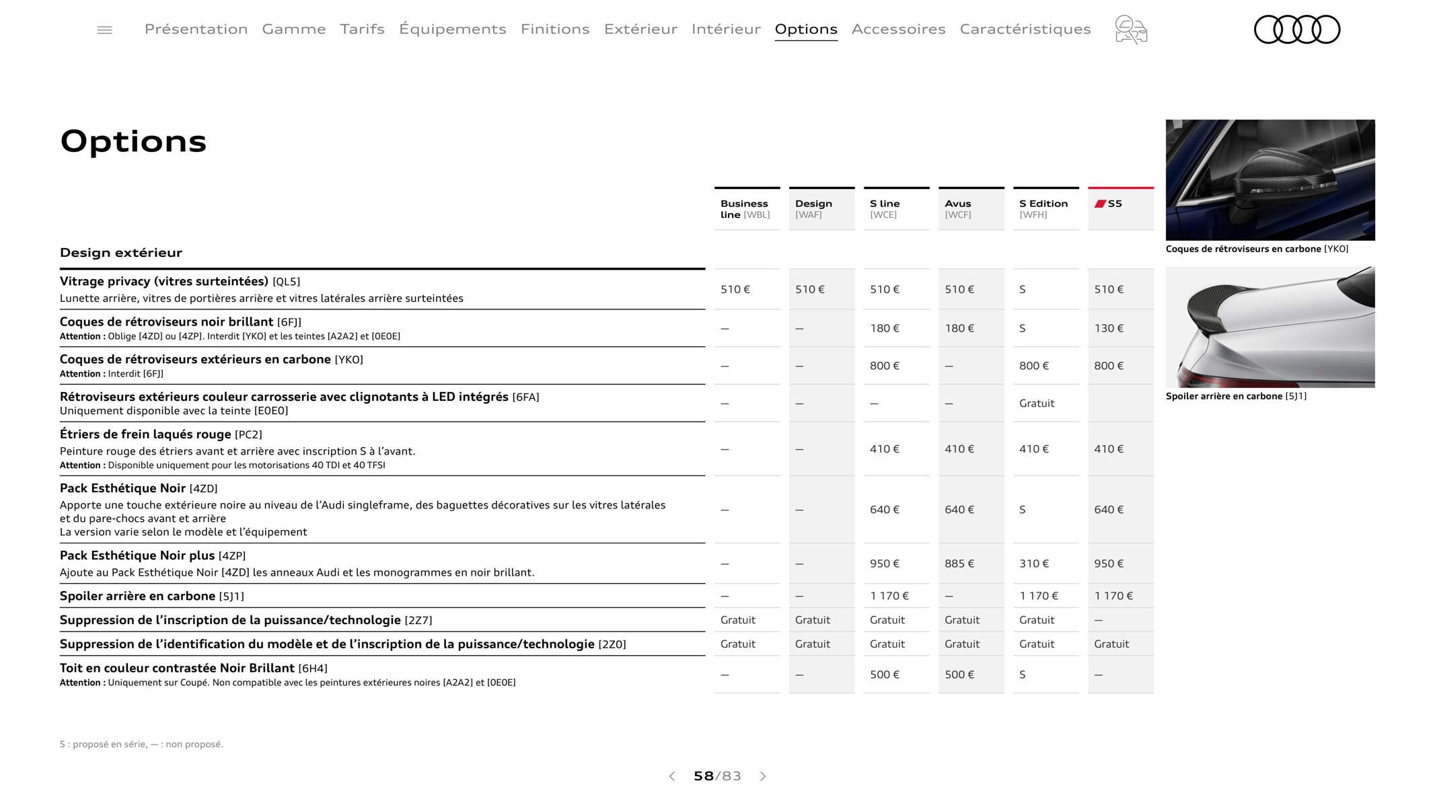This screenshot has width=1435, height=807.
Task: Click the Audi rings logo
Action: point(1296,30)
